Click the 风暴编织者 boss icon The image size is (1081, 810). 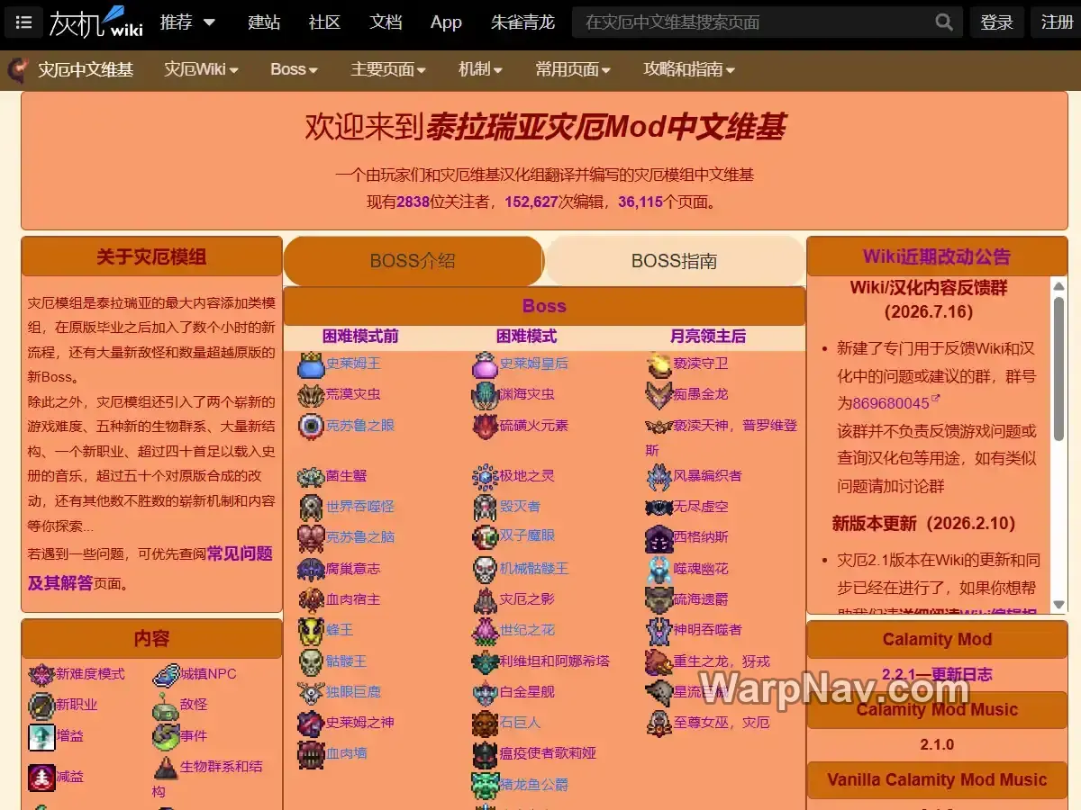[x=659, y=475]
